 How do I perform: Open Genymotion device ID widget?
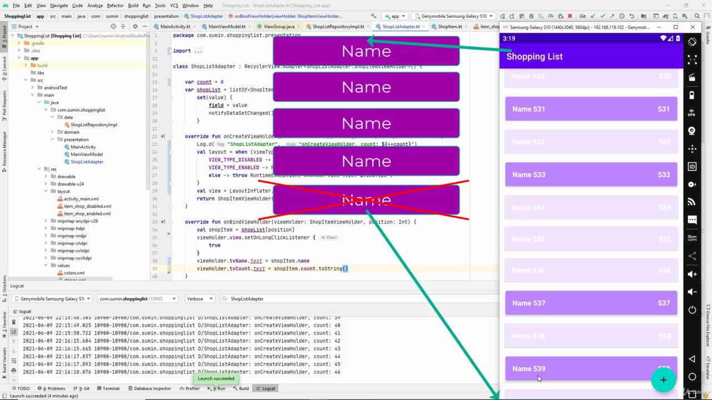pos(692,166)
